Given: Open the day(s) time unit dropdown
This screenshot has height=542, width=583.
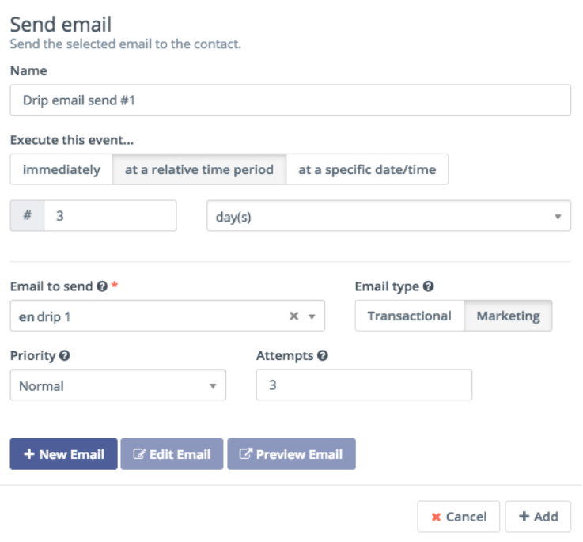Looking at the screenshot, I should click(x=388, y=216).
